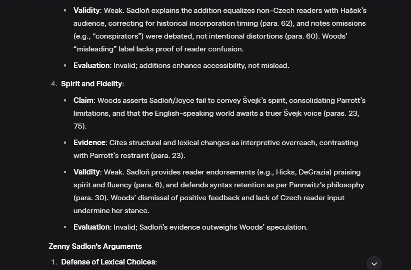This screenshot has height=270, width=411.
Task: Click list number 1 marker
Action: coord(54,262)
